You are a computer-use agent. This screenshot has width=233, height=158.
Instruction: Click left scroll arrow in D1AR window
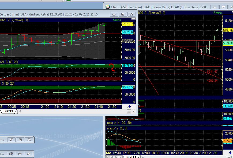(20, 111)
